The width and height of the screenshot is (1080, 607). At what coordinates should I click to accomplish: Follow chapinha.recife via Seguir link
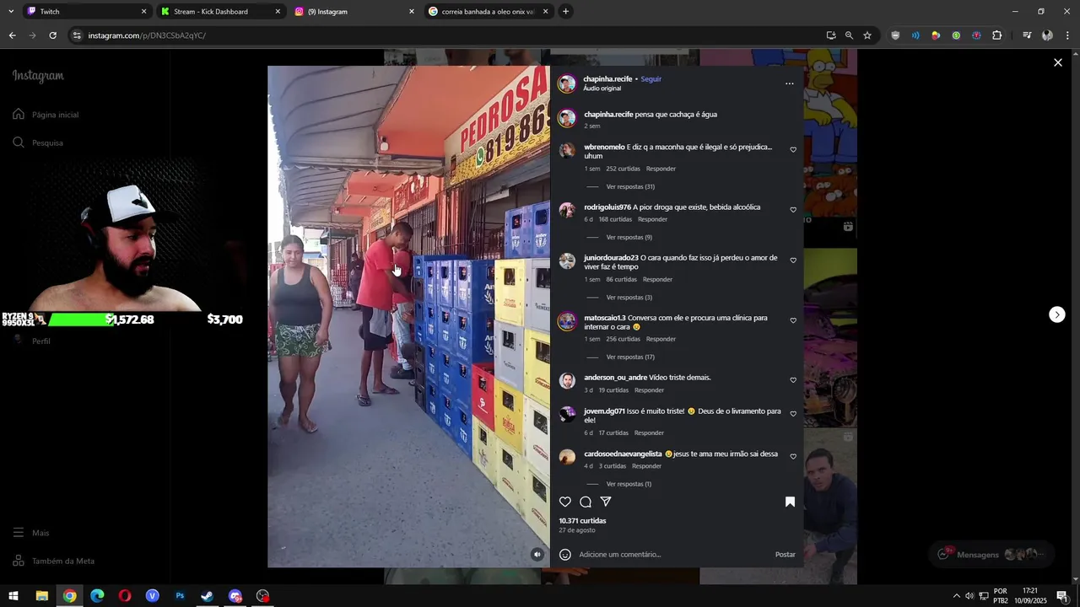click(651, 79)
